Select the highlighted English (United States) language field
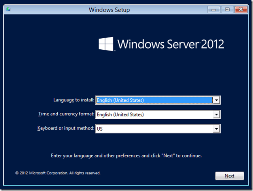This screenshot has height=191, width=253. (x=154, y=100)
